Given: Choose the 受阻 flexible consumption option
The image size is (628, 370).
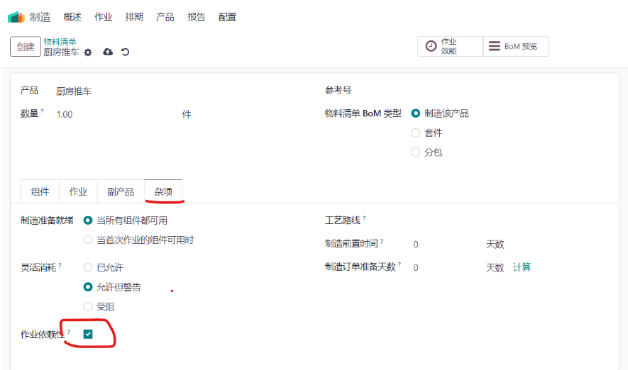Looking at the screenshot, I should (88, 307).
